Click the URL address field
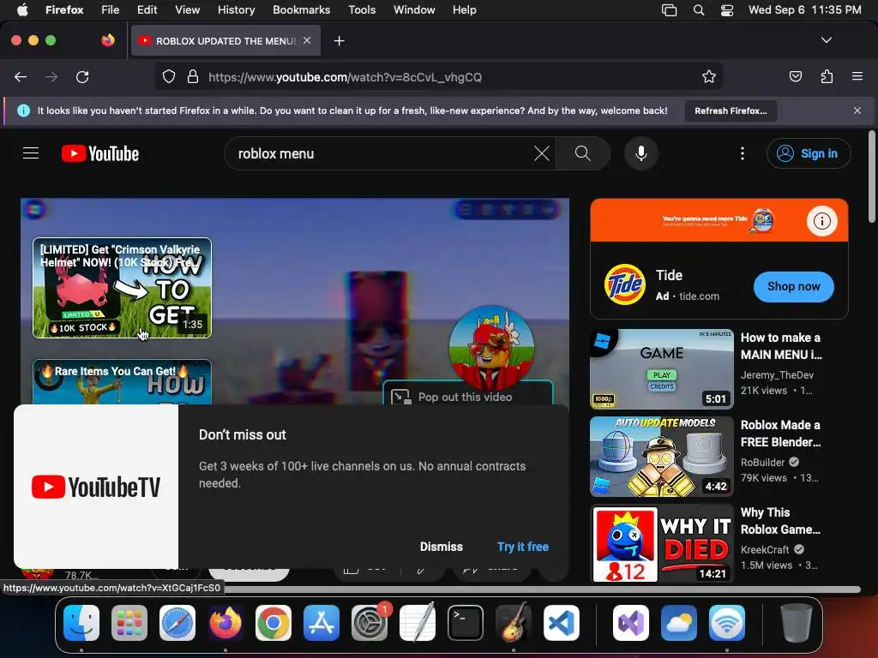 [x=439, y=77]
